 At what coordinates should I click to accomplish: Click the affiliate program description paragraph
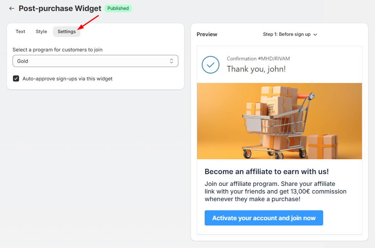pyautogui.click(x=275, y=191)
